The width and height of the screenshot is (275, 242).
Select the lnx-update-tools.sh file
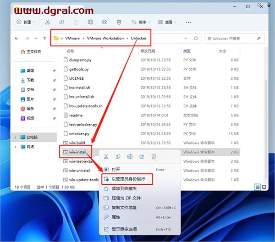pyautogui.click(x=83, y=106)
